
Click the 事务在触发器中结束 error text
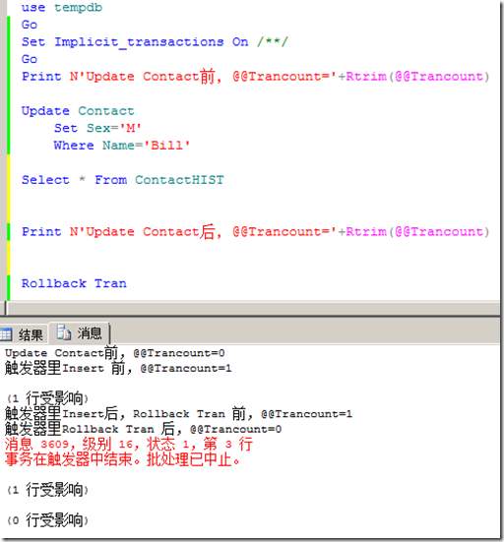tap(122, 459)
